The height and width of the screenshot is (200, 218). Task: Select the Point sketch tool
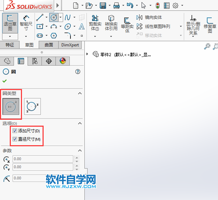[82, 36]
